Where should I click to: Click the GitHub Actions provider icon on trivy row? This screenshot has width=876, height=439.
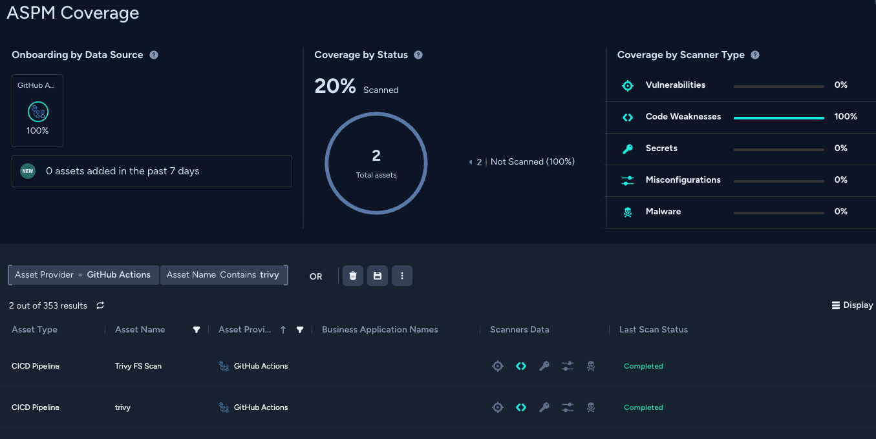coord(223,407)
